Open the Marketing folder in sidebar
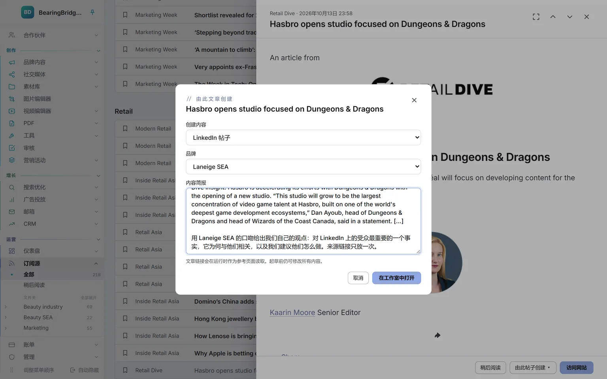Screen dimensions: 607x379 (x=36, y=328)
